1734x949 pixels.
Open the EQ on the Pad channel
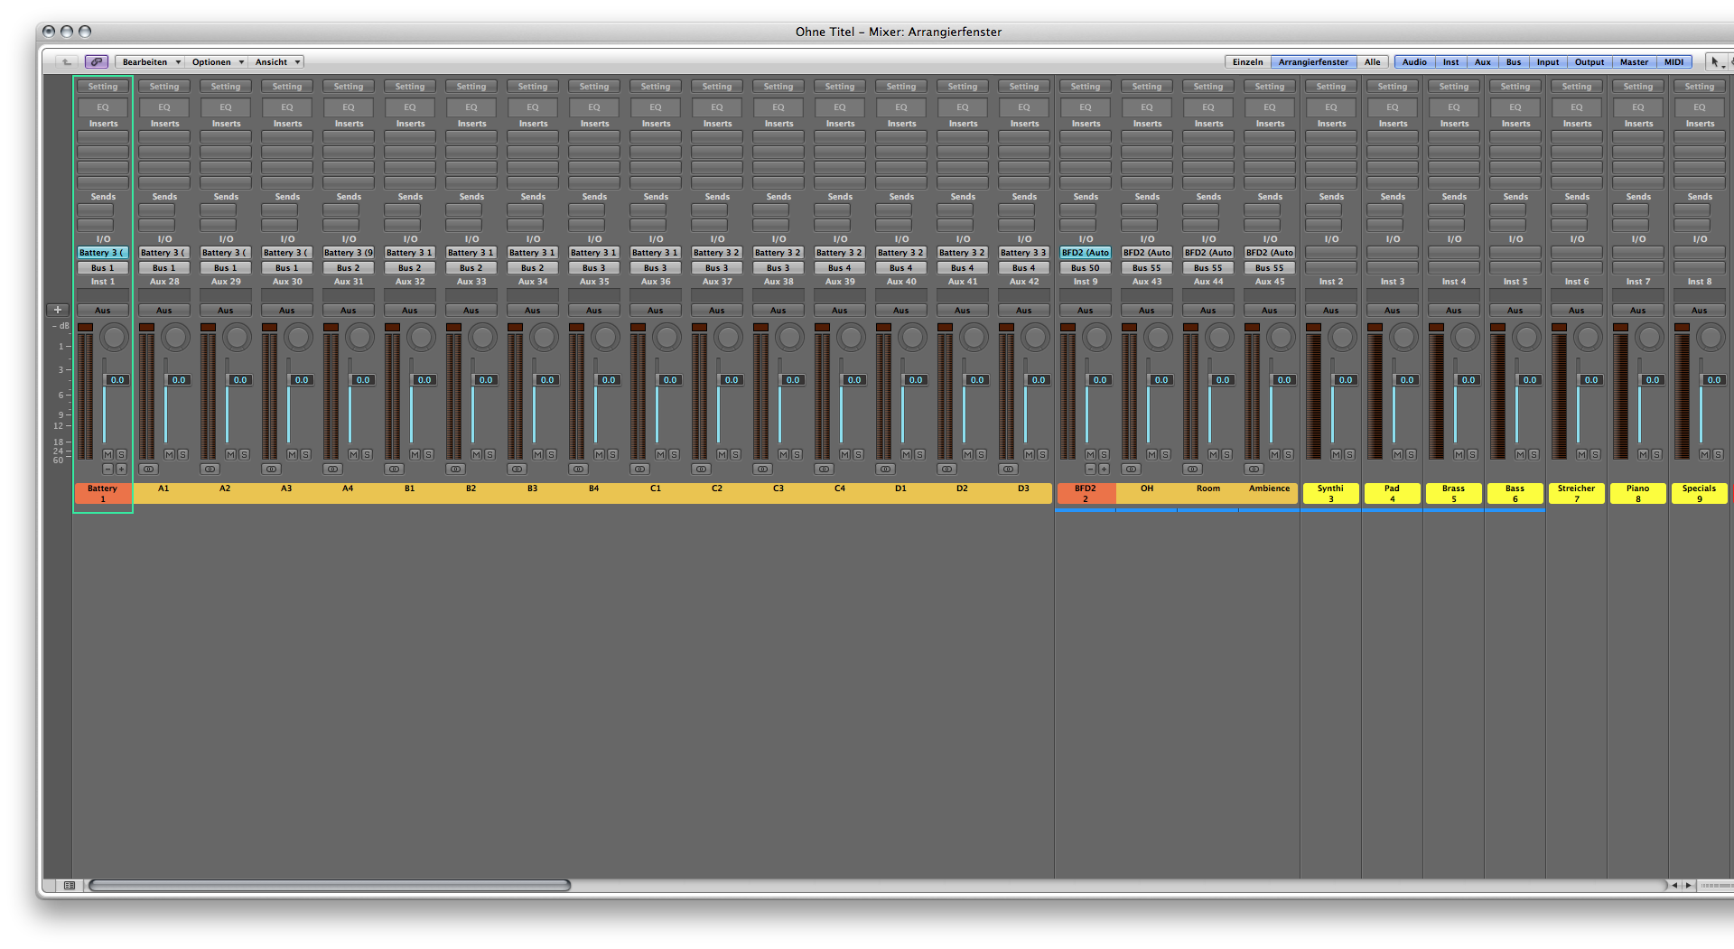click(1392, 107)
